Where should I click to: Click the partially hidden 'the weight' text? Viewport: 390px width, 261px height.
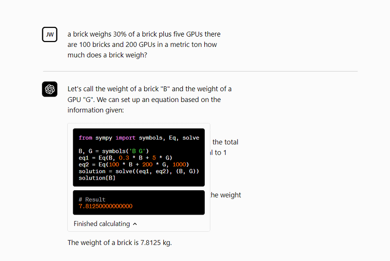click(x=226, y=195)
